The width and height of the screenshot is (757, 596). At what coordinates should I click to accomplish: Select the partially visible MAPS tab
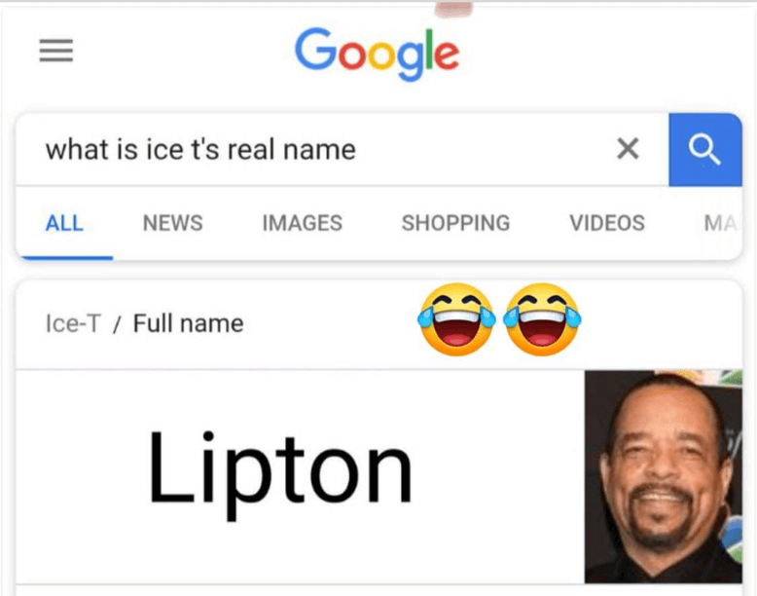[721, 223]
